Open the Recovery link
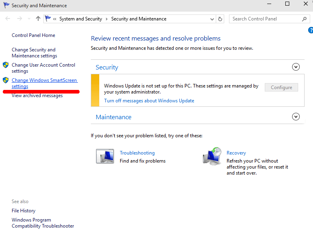 coord(236,153)
